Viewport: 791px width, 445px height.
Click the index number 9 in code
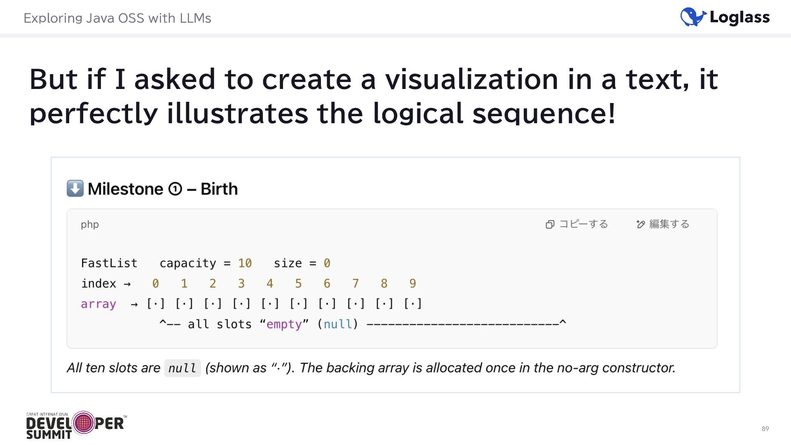pos(412,283)
